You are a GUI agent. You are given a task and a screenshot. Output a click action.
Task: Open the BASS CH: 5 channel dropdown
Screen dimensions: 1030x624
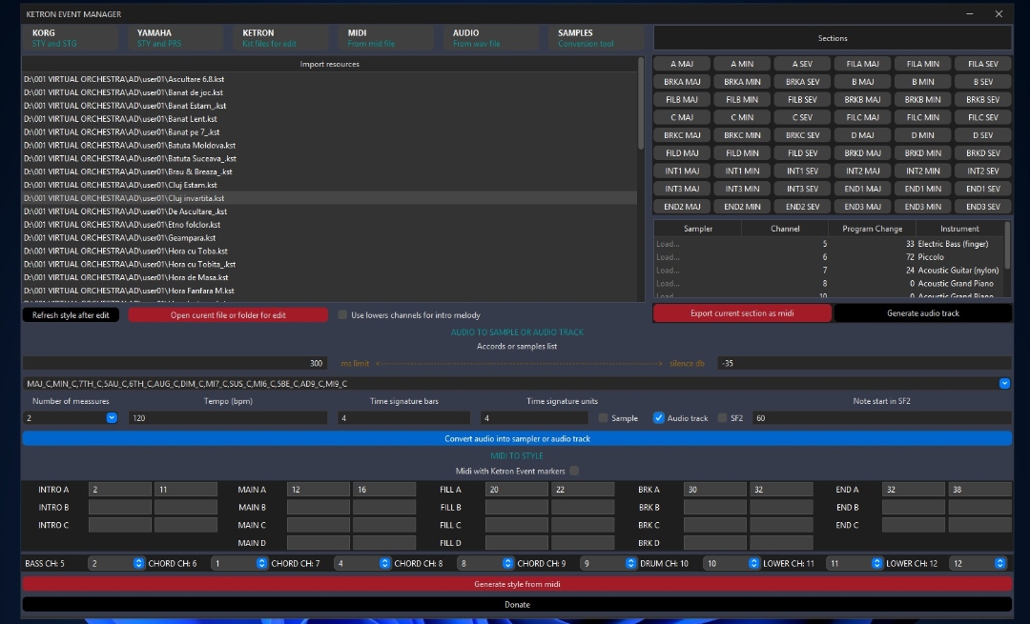[x=138, y=563]
